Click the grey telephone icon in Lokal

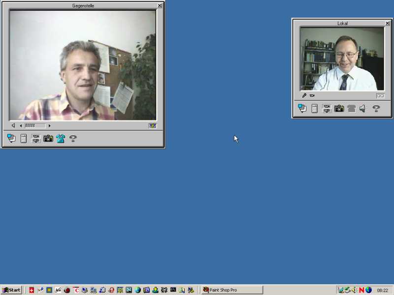click(351, 108)
